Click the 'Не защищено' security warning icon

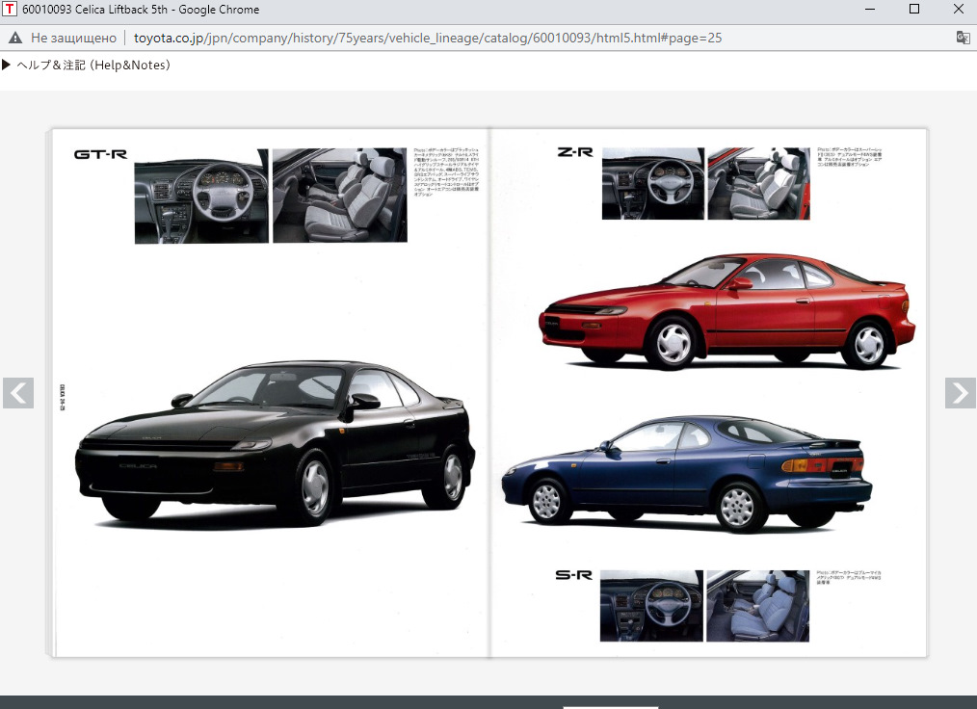tap(15, 38)
